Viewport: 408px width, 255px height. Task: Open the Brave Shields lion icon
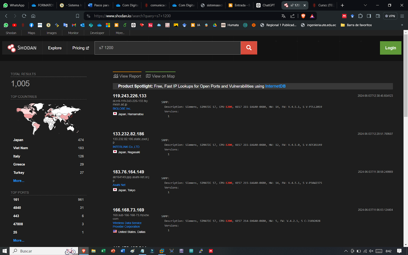coord(303,16)
